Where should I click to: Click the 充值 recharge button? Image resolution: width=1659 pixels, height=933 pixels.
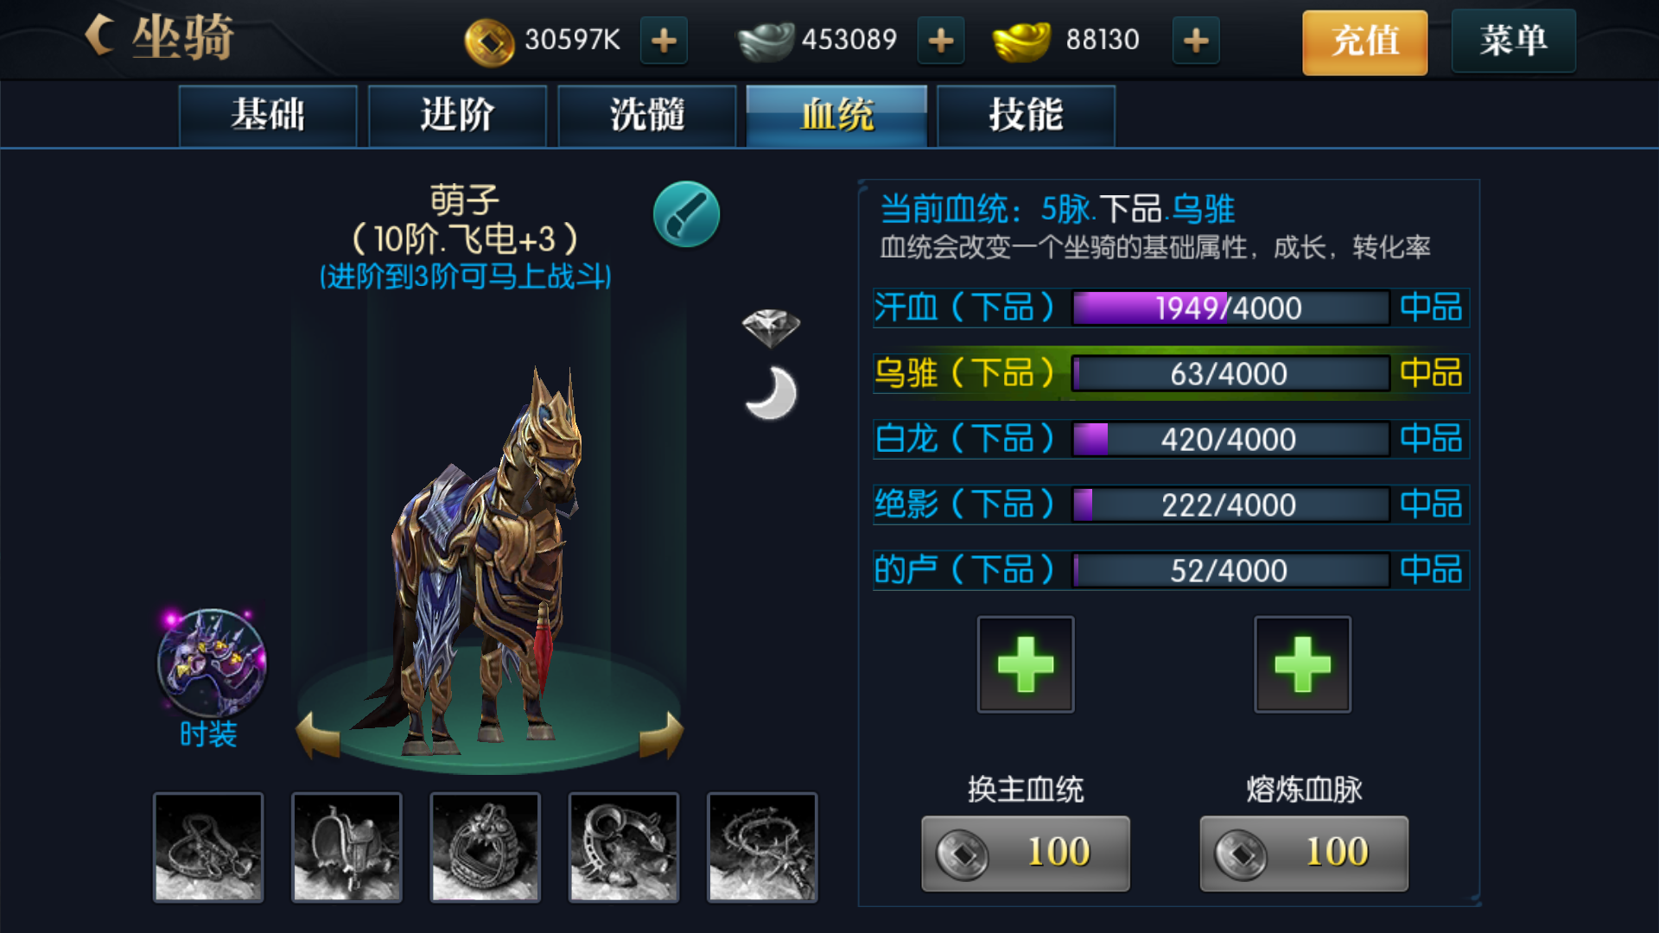[x=1365, y=42]
